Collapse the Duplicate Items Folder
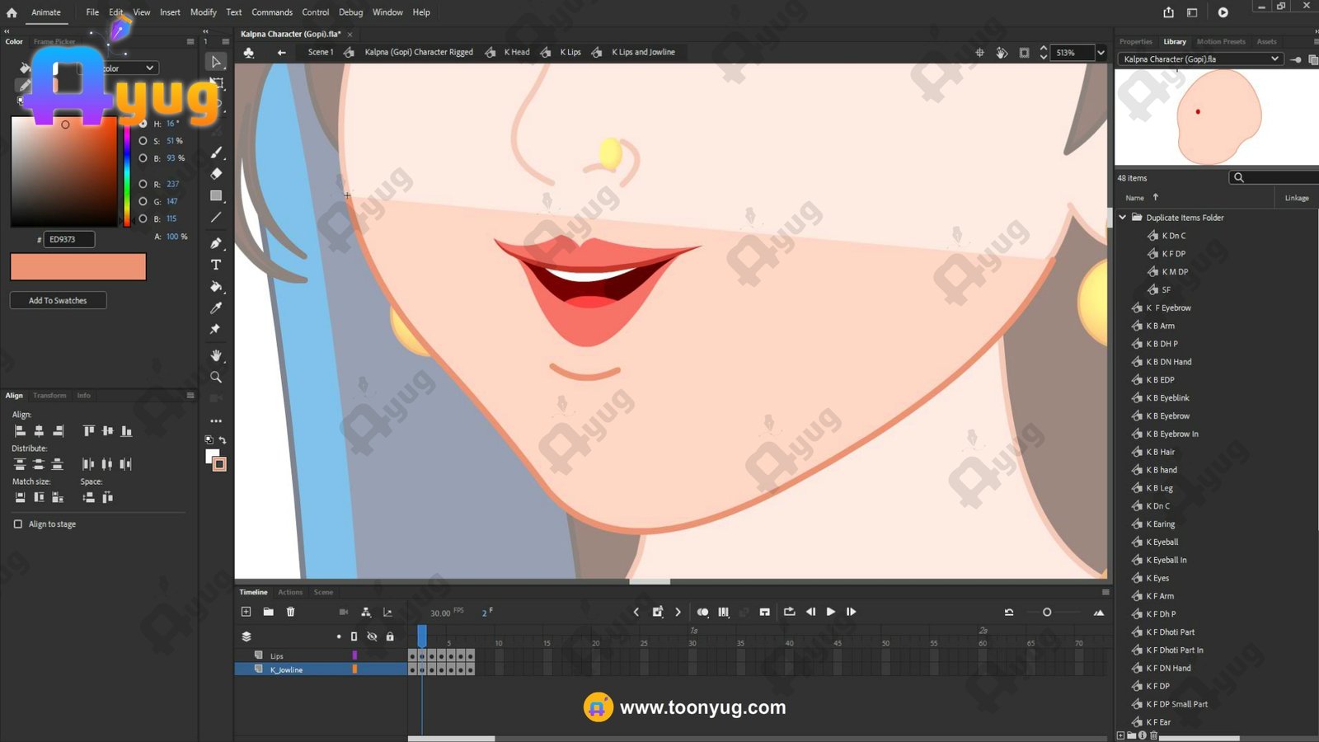Viewport: 1319px width, 742px height. pos(1122,218)
